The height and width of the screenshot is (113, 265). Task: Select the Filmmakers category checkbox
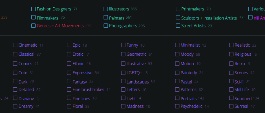(33, 18)
